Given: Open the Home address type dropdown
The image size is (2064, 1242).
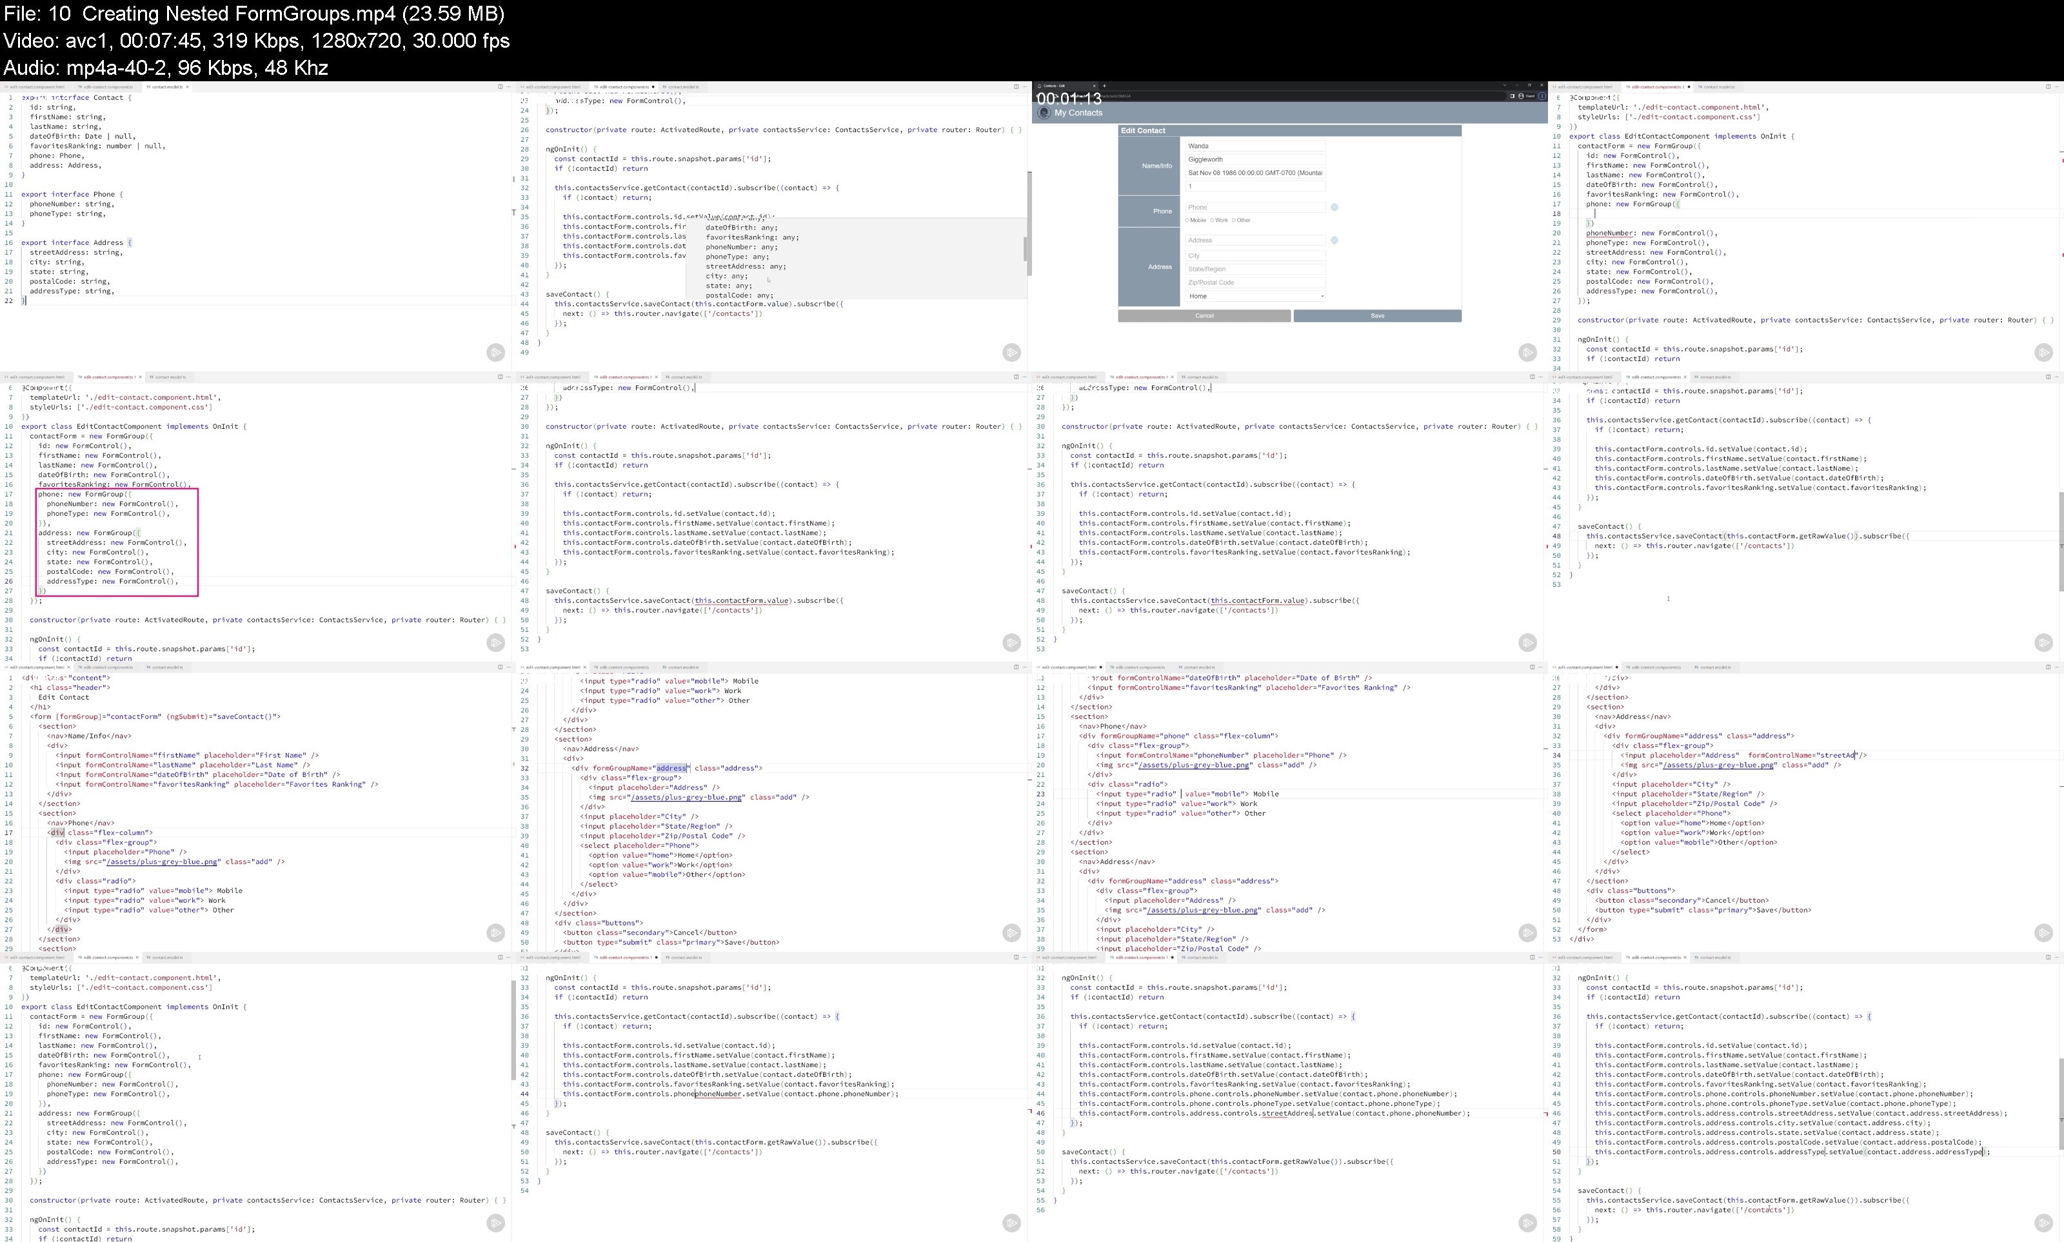Looking at the screenshot, I should 1255,295.
